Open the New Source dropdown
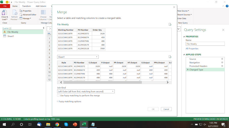 183,11
